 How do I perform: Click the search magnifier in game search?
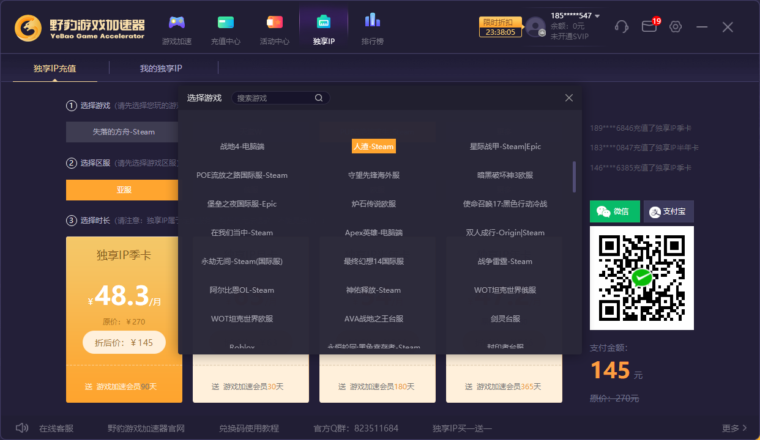319,98
